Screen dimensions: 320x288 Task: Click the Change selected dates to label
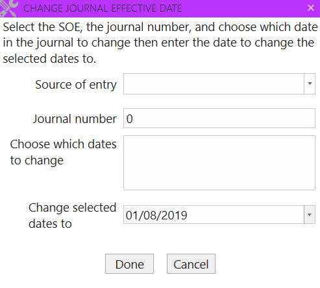73,216
